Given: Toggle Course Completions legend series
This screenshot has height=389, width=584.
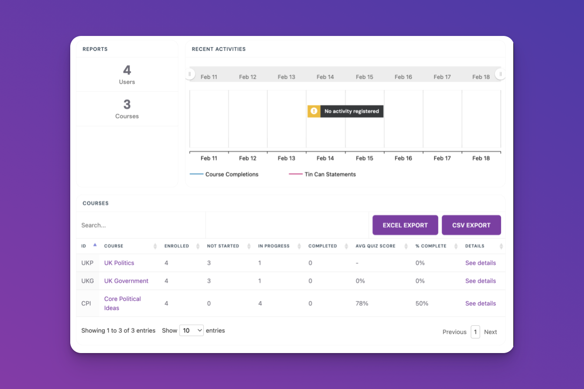Looking at the screenshot, I should (x=224, y=174).
